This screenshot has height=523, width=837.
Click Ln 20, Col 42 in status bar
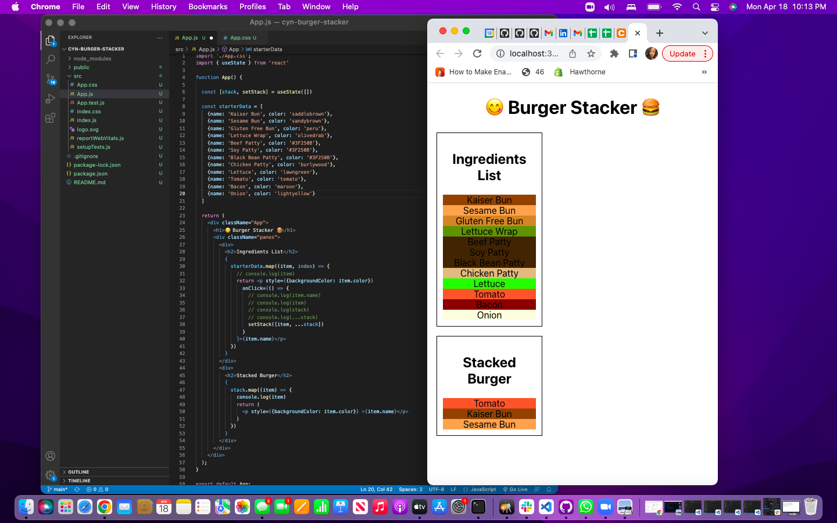pos(376,489)
